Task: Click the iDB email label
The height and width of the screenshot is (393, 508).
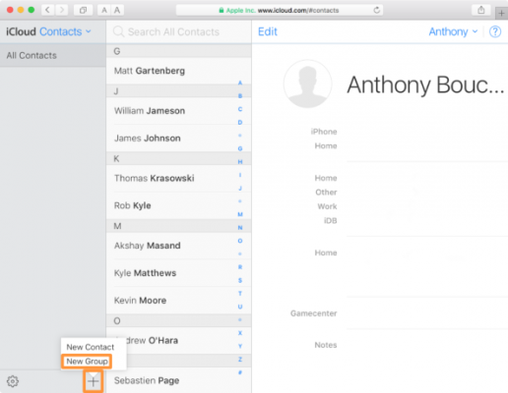Action: click(331, 221)
